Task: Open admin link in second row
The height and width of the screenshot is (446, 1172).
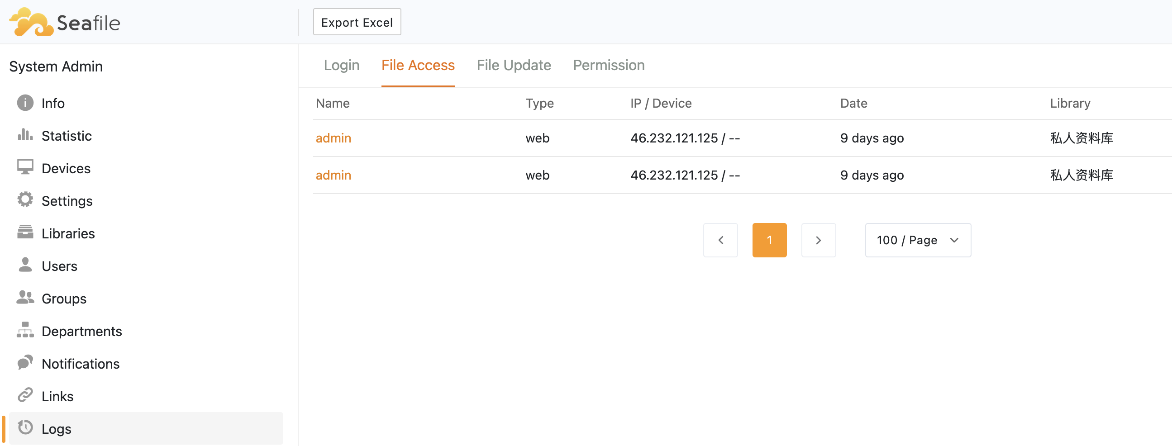Action: click(x=333, y=175)
